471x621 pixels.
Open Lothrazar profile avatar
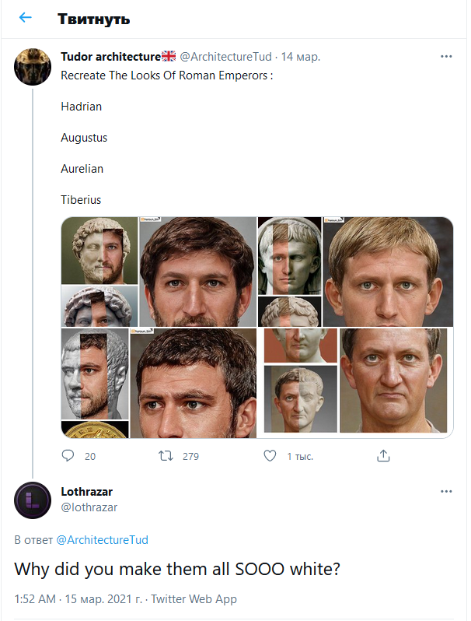point(33,500)
